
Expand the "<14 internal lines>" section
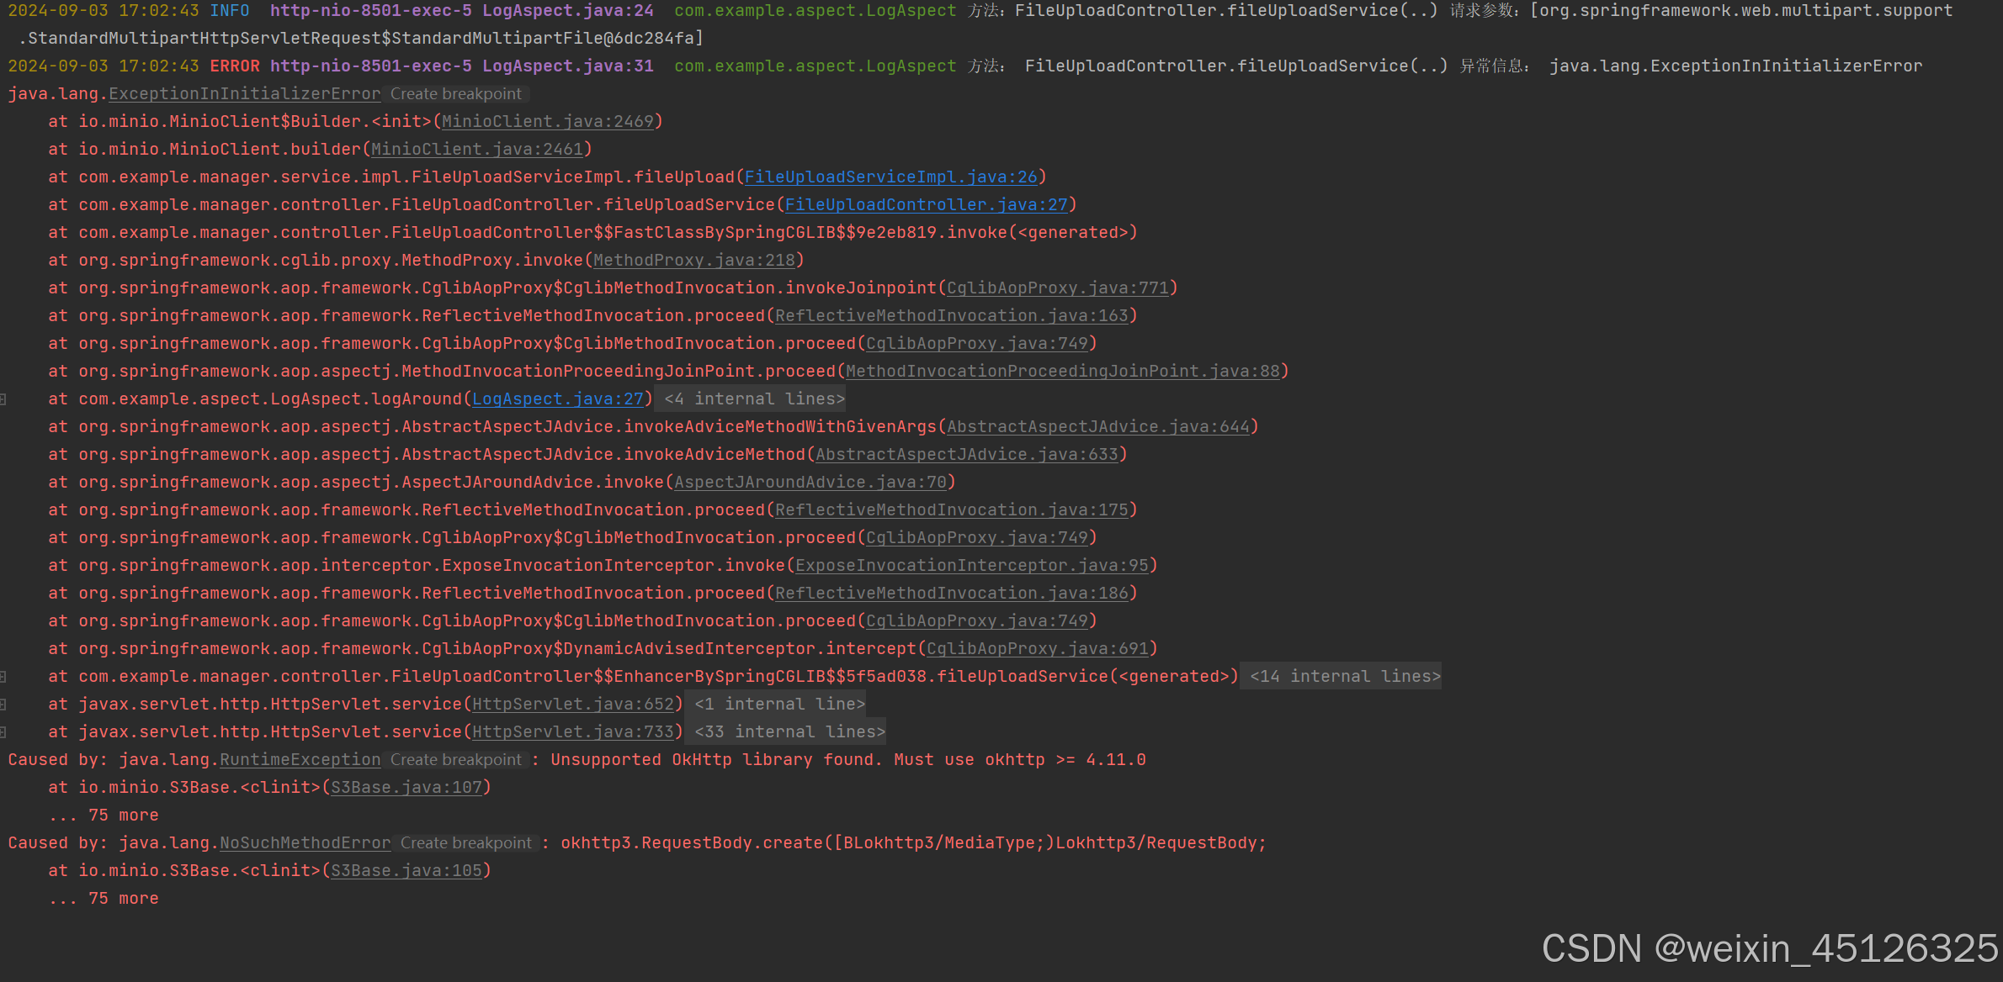pos(1341,676)
